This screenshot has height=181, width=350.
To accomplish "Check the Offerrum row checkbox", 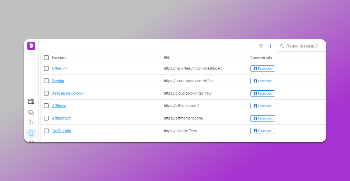I will pos(46,68).
